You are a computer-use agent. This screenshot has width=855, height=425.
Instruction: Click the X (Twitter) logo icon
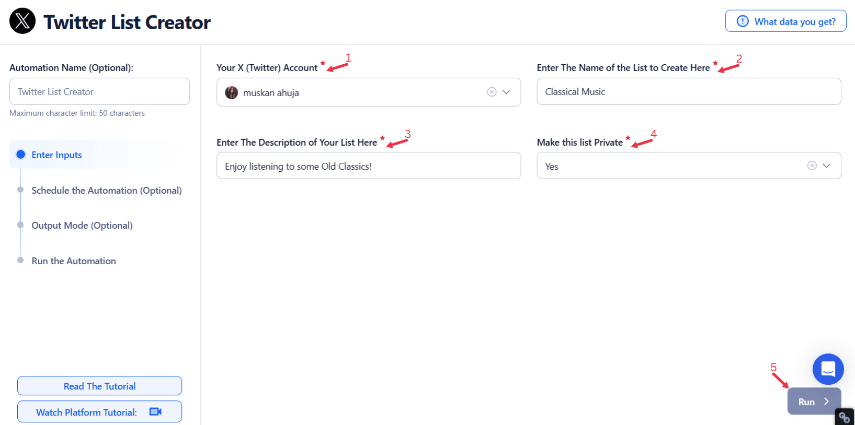tap(22, 21)
